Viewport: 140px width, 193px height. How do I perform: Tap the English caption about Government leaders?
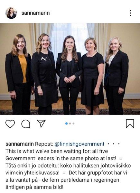tap(61, 155)
